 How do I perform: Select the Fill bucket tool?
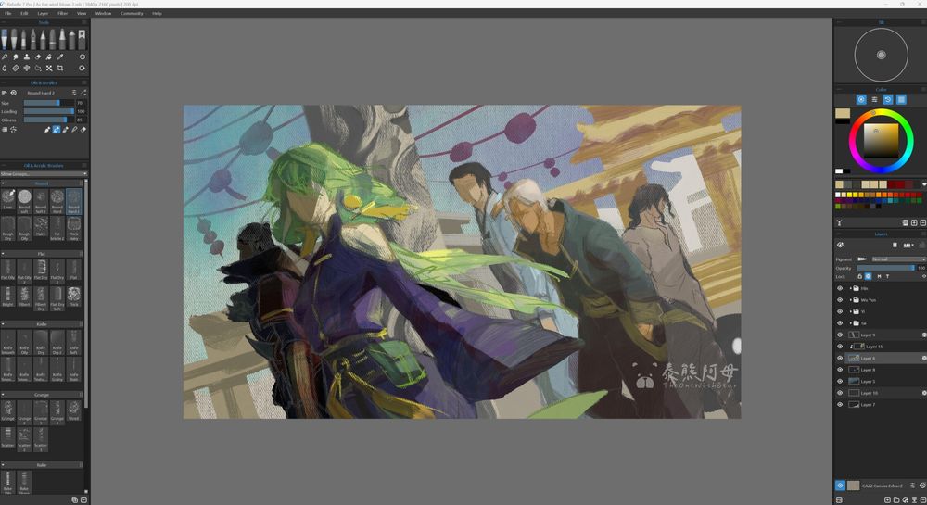coord(48,57)
